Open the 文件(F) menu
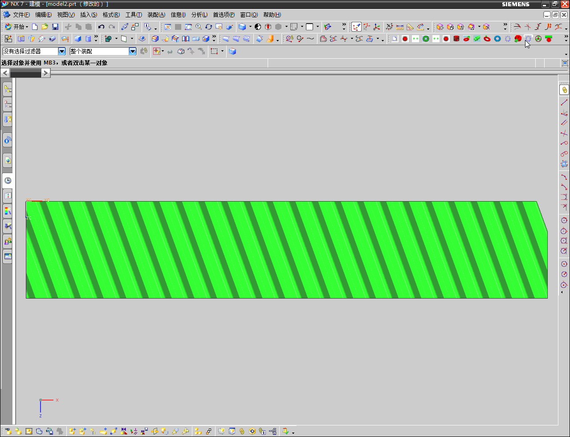The height and width of the screenshot is (437, 570). [x=21, y=15]
